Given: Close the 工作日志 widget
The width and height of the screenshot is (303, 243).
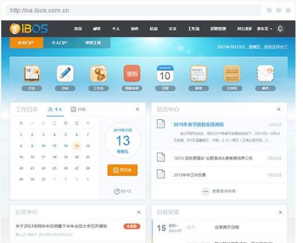Looking at the screenshot, I should [137, 109].
